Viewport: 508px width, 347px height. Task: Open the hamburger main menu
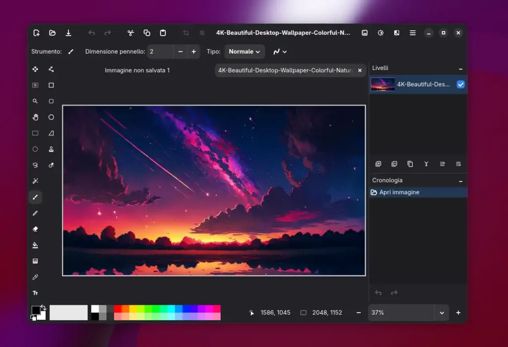(412, 33)
